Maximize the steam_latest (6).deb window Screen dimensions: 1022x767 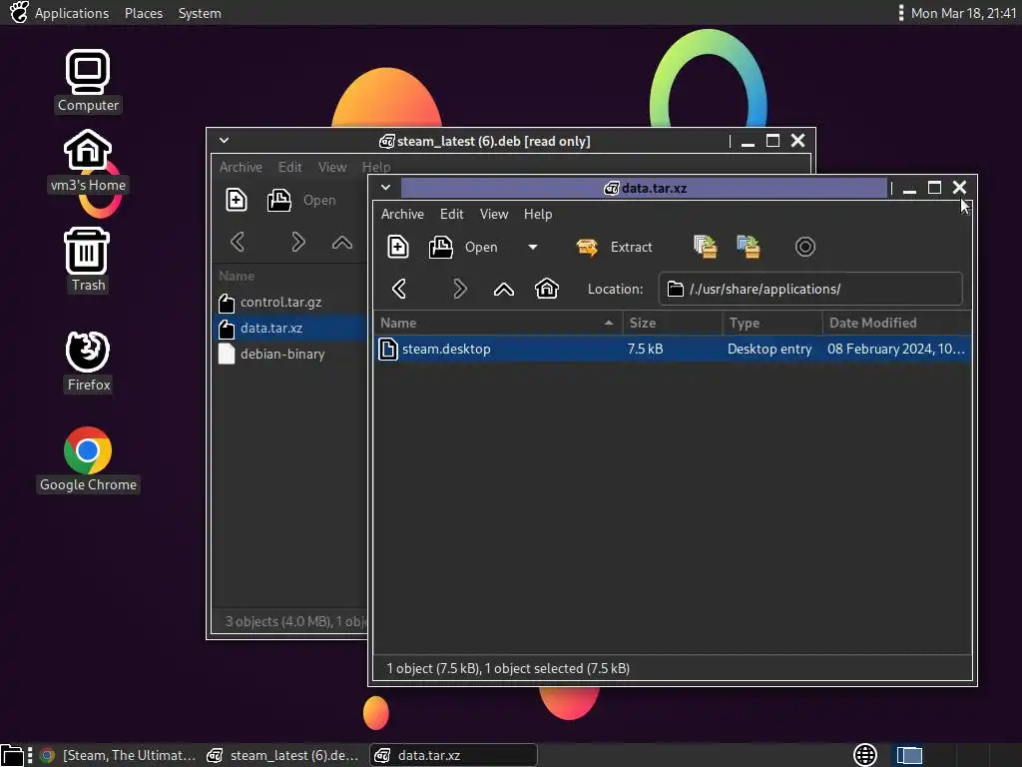pos(773,140)
